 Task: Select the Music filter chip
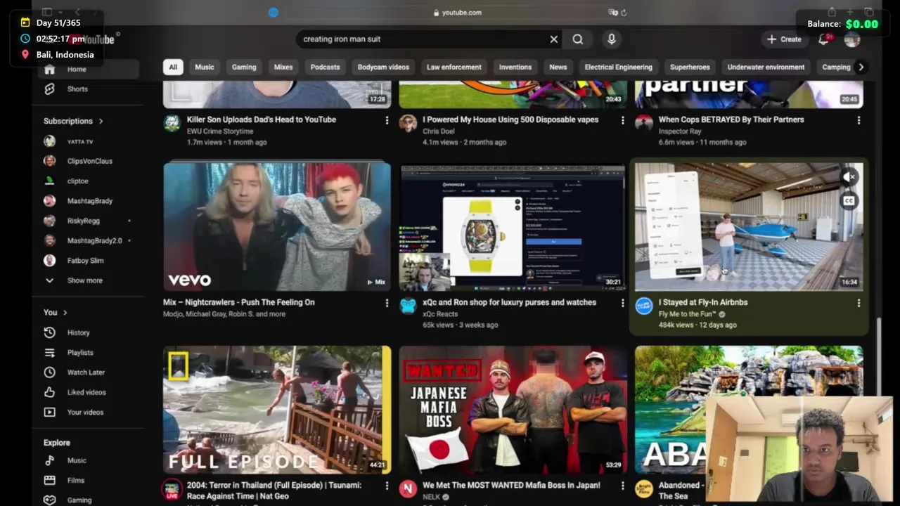(205, 67)
